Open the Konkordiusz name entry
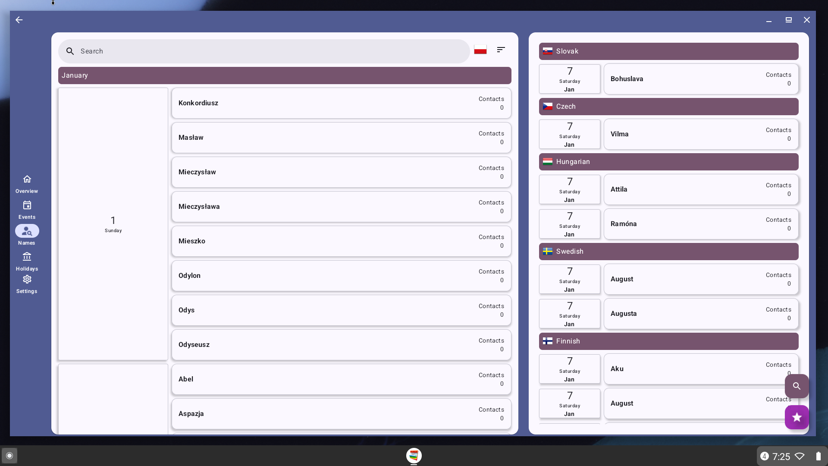Image resolution: width=828 pixels, height=466 pixels. [x=341, y=103]
